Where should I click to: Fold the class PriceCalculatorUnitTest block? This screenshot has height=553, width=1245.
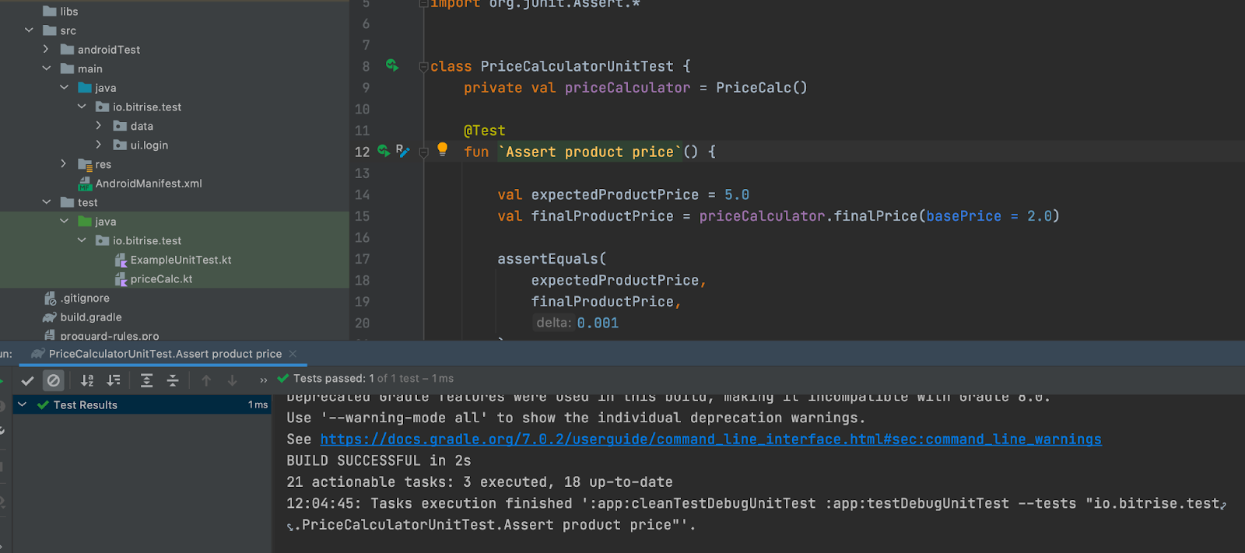pos(423,67)
